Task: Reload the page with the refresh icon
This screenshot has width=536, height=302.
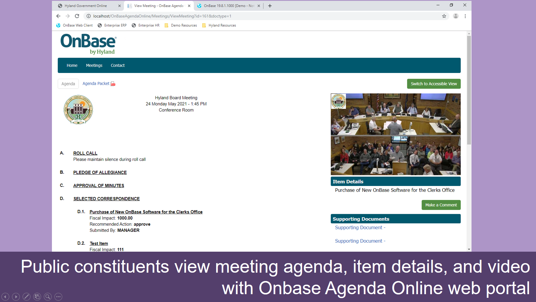Action: [77, 16]
